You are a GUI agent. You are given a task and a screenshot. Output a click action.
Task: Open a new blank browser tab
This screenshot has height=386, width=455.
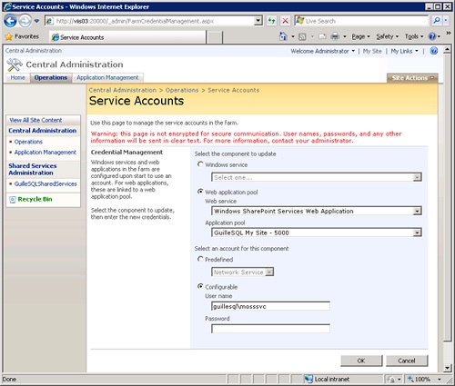[215, 37]
